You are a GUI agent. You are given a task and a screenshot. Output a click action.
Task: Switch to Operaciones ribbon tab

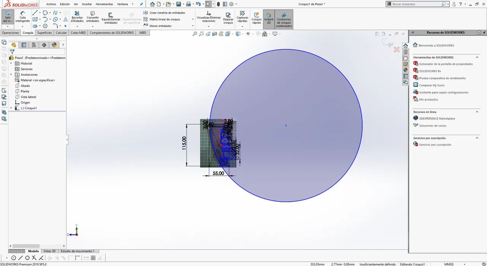10,33
